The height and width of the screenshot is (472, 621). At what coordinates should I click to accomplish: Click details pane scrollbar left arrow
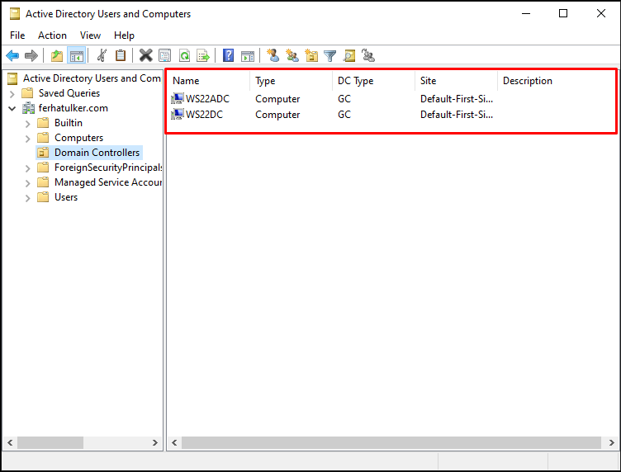(x=174, y=443)
